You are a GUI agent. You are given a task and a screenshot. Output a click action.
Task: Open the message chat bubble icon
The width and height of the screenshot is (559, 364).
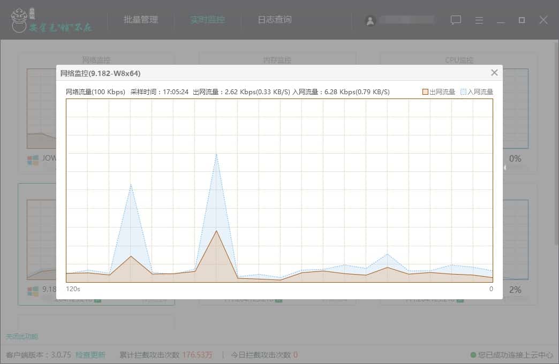click(456, 20)
